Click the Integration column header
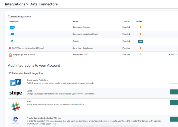 click(x=14, y=21)
